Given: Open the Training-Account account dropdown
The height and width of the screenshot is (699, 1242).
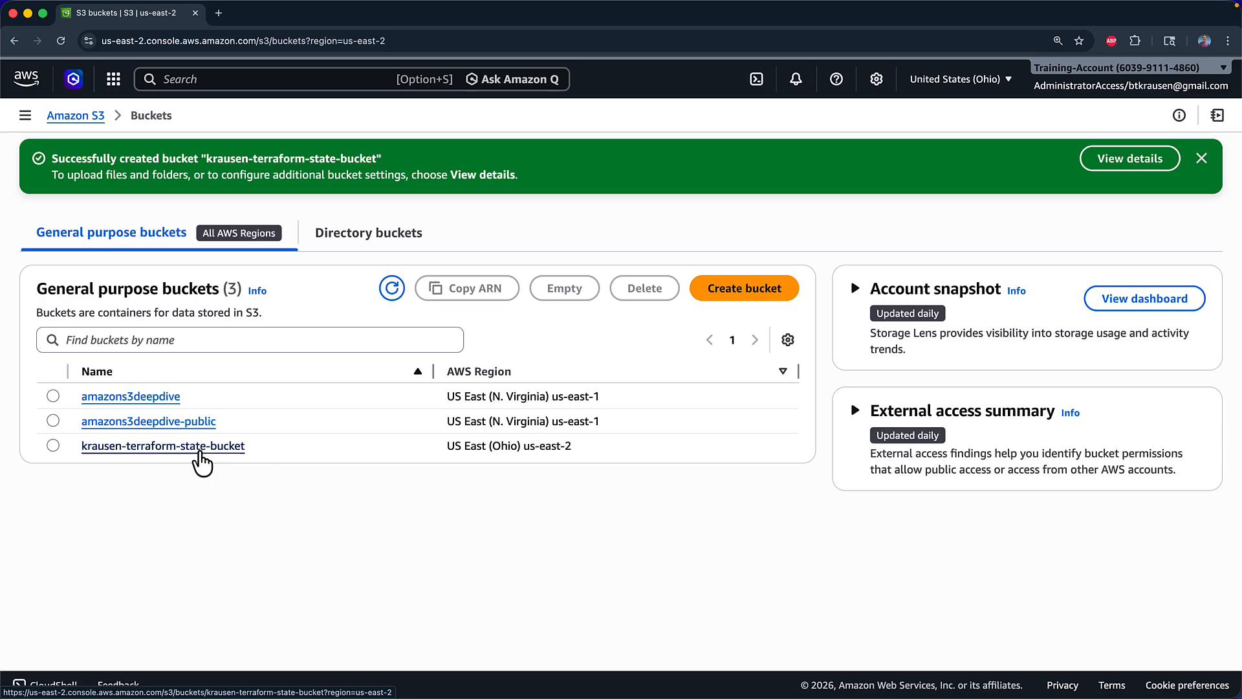Looking at the screenshot, I should pyautogui.click(x=1129, y=67).
